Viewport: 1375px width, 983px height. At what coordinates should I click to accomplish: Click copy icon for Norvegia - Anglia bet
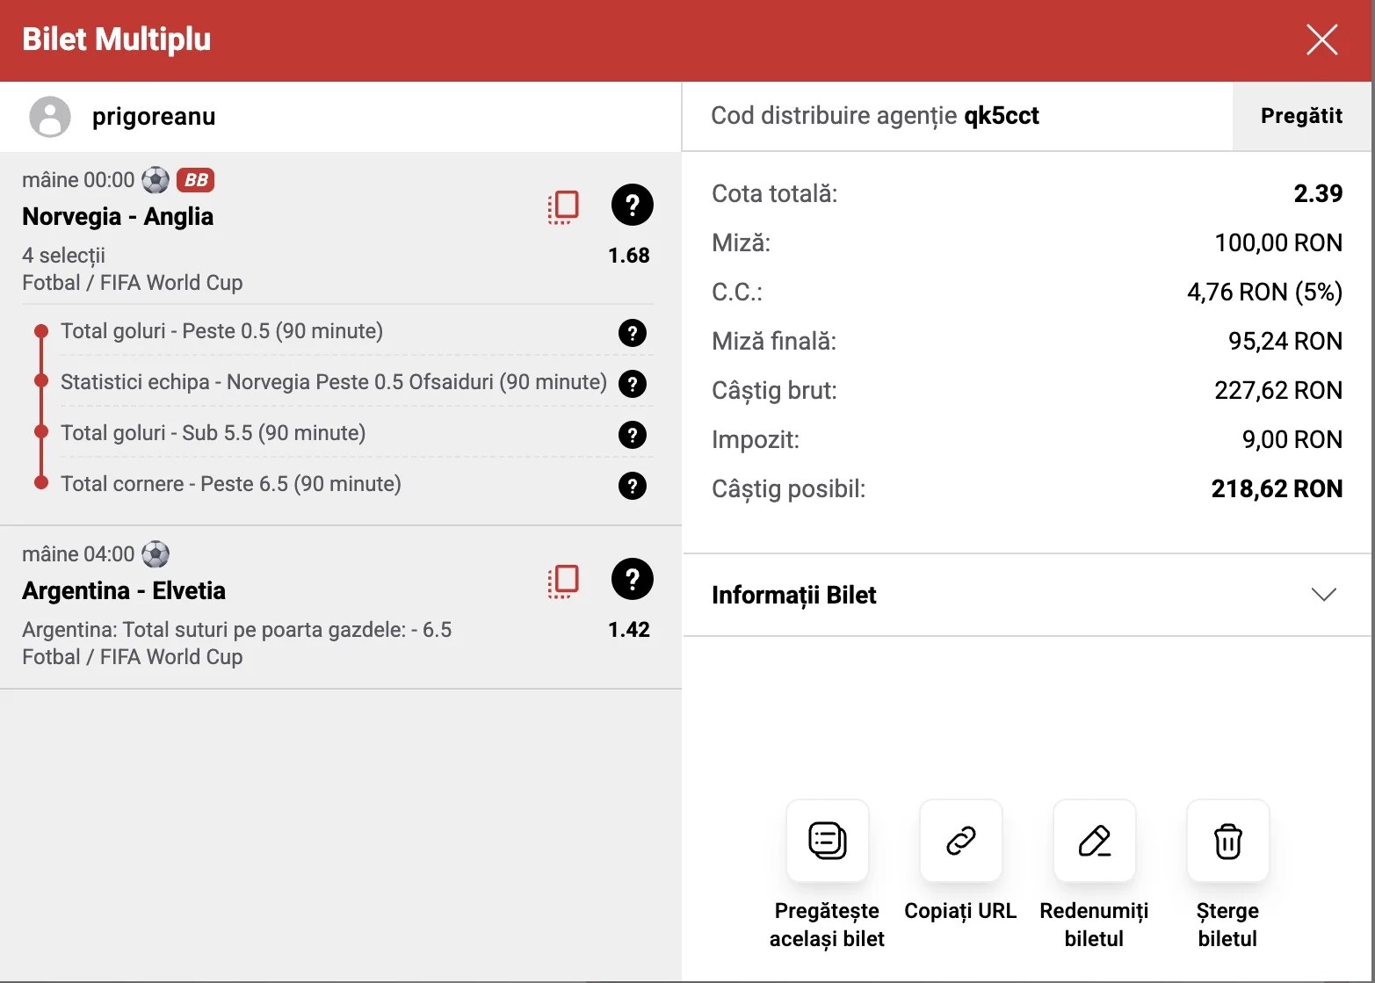[563, 206]
